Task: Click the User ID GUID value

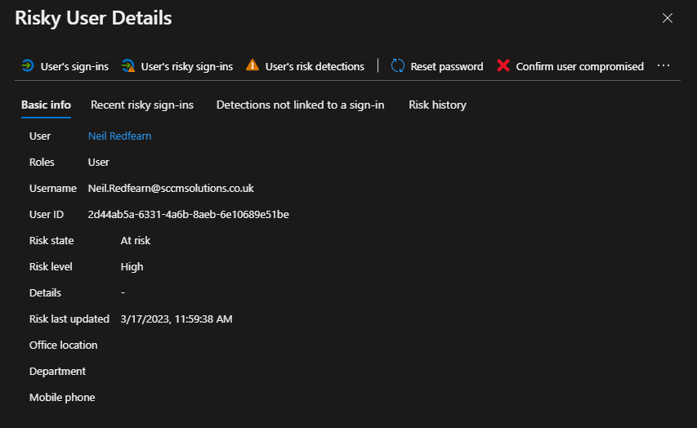Action: click(188, 215)
